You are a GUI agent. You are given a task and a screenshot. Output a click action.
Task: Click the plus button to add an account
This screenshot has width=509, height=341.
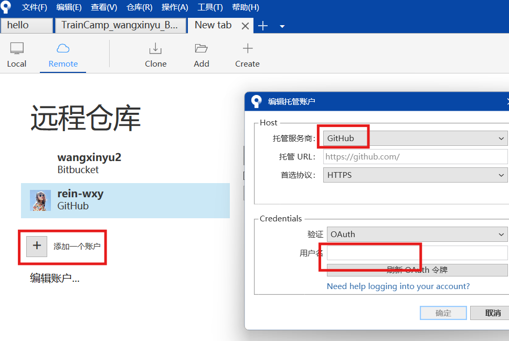37,246
